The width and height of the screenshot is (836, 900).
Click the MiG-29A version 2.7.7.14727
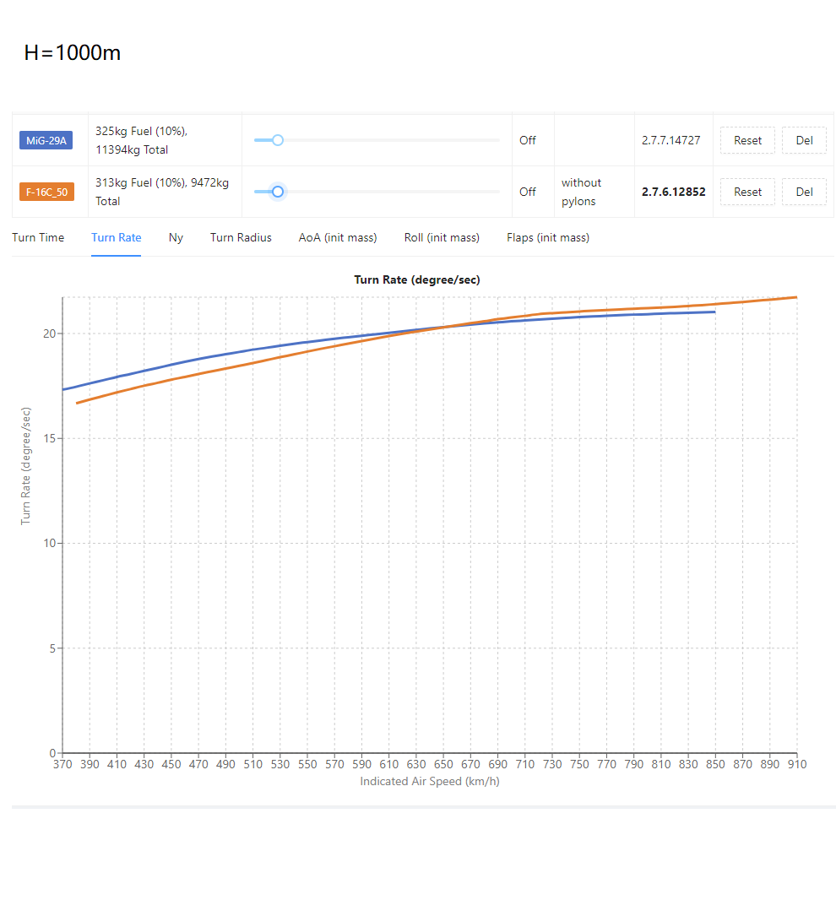(670, 141)
